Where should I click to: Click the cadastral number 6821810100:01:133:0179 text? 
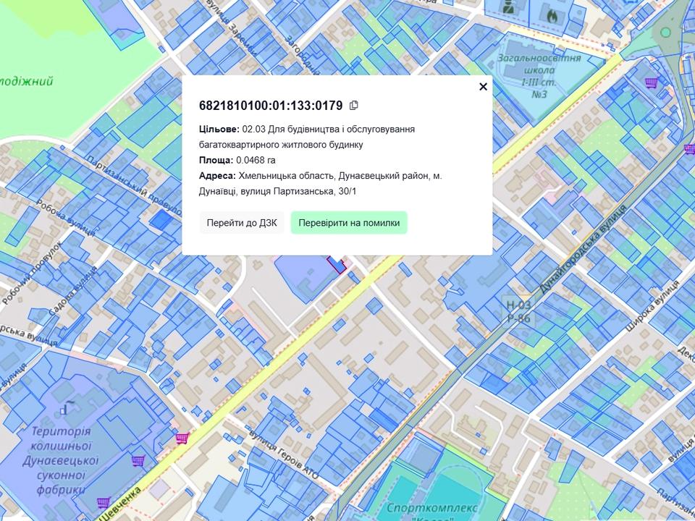tap(271, 106)
